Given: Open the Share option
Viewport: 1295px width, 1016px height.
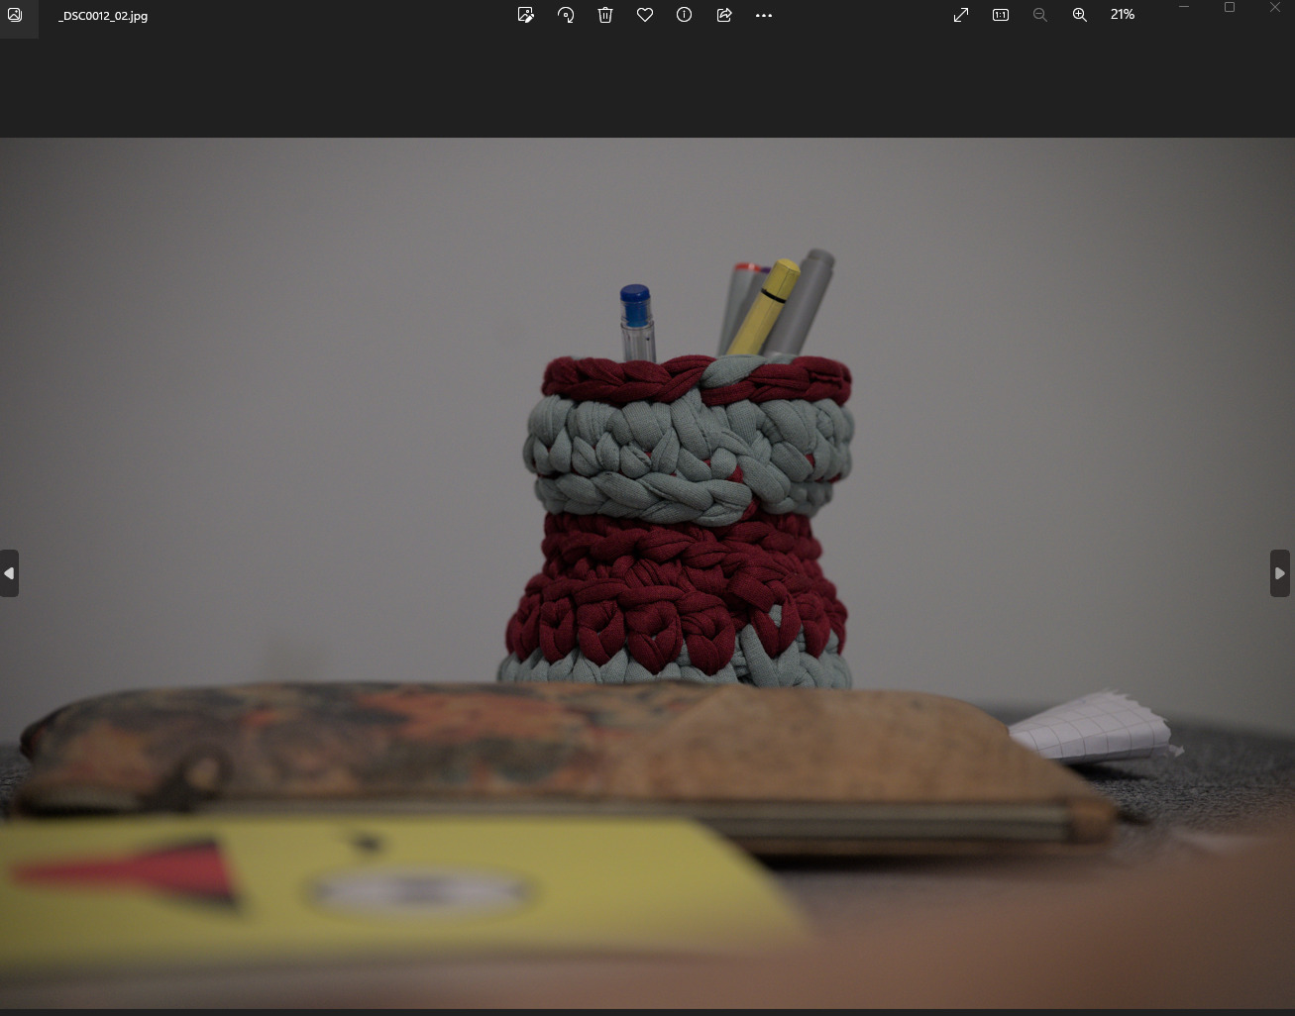Looking at the screenshot, I should 724,15.
